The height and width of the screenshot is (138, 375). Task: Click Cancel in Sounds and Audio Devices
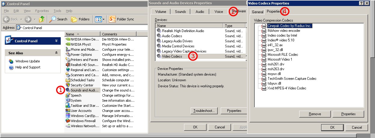click(x=220, y=127)
